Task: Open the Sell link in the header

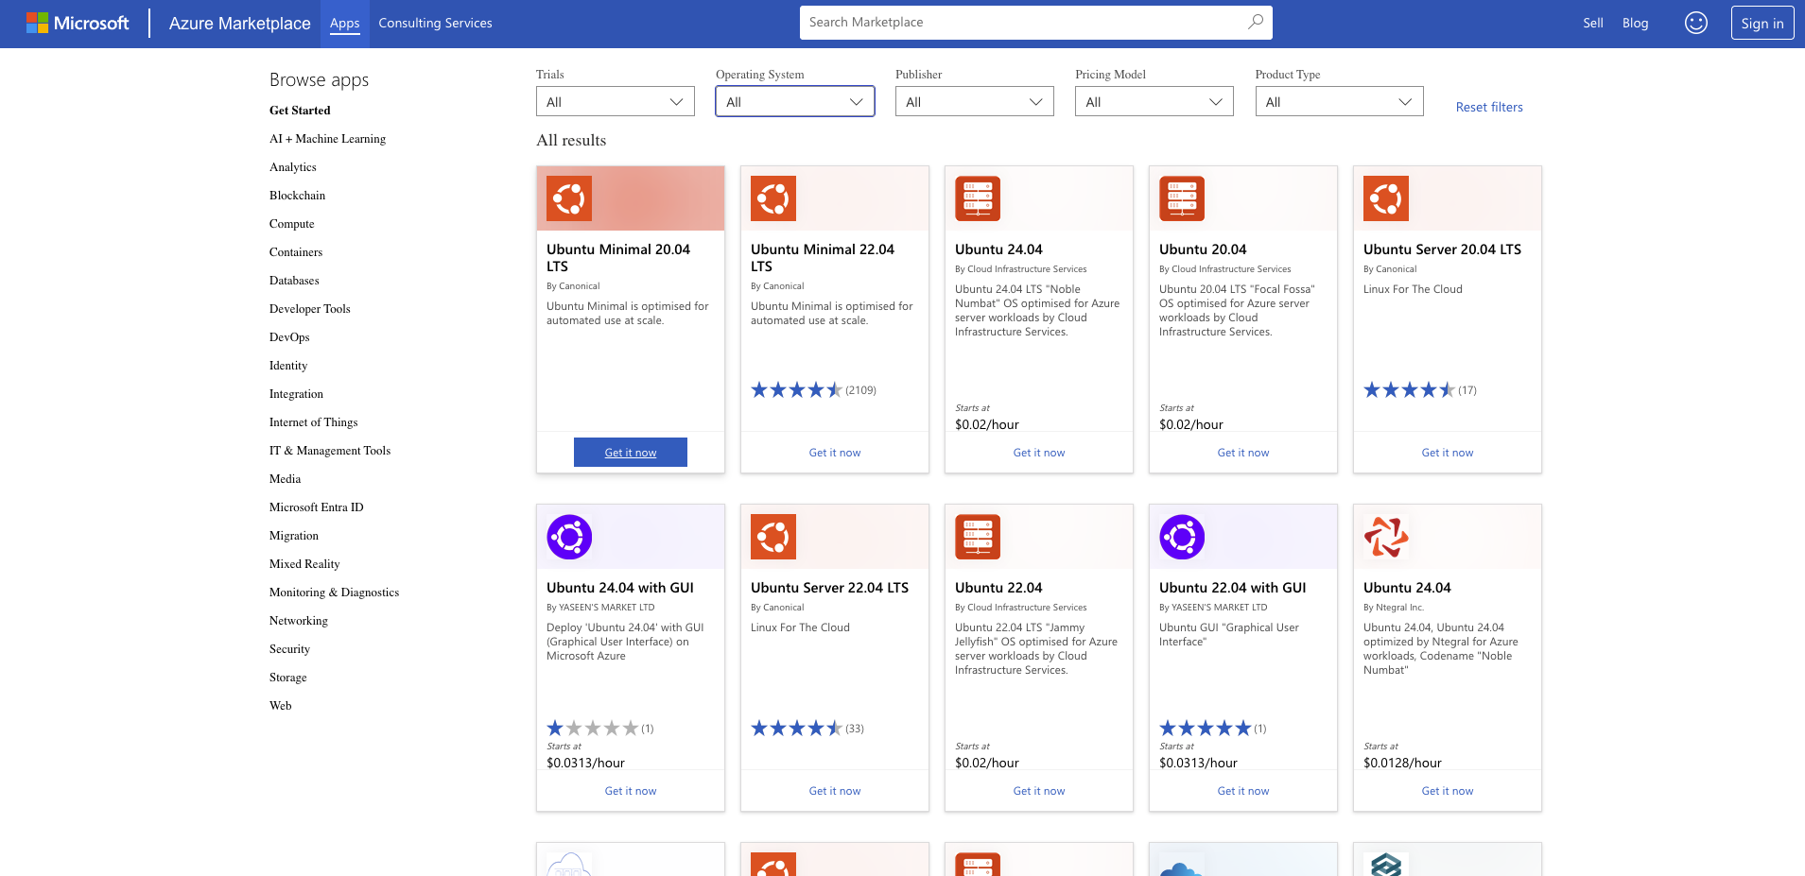Action: coord(1593,23)
